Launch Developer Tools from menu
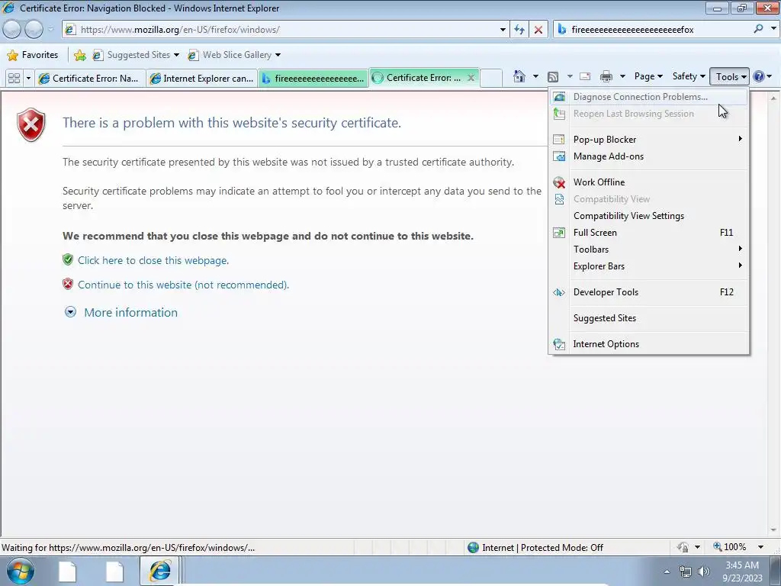The height and width of the screenshot is (586, 781). 648,292
